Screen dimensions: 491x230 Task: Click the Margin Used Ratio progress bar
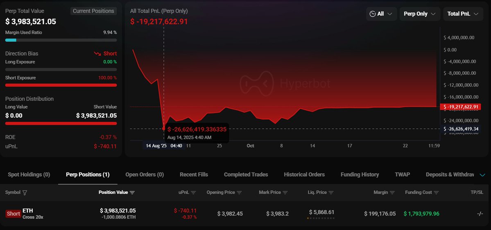click(x=61, y=40)
